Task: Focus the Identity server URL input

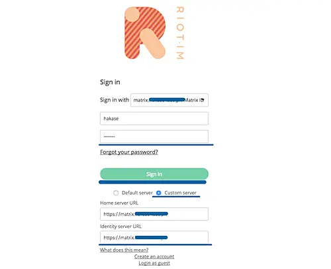Action: click(x=154, y=237)
